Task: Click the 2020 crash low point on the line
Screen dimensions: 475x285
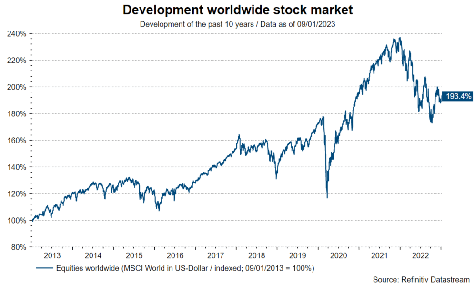Action: [327, 197]
